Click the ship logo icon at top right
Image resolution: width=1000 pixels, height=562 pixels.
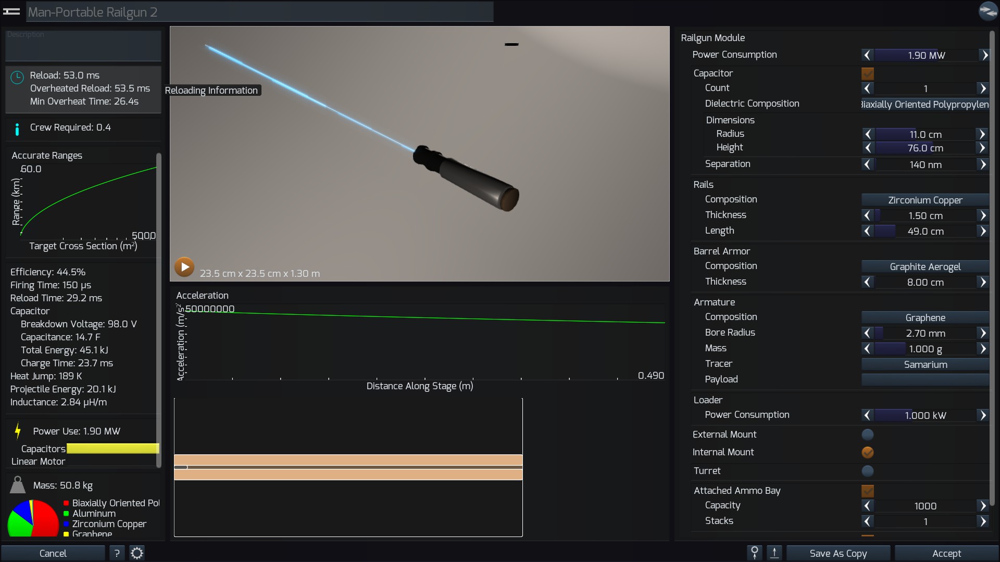click(x=988, y=11)
